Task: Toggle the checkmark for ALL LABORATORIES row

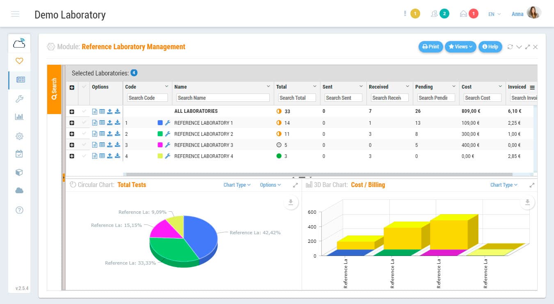Action: [84, 111]
